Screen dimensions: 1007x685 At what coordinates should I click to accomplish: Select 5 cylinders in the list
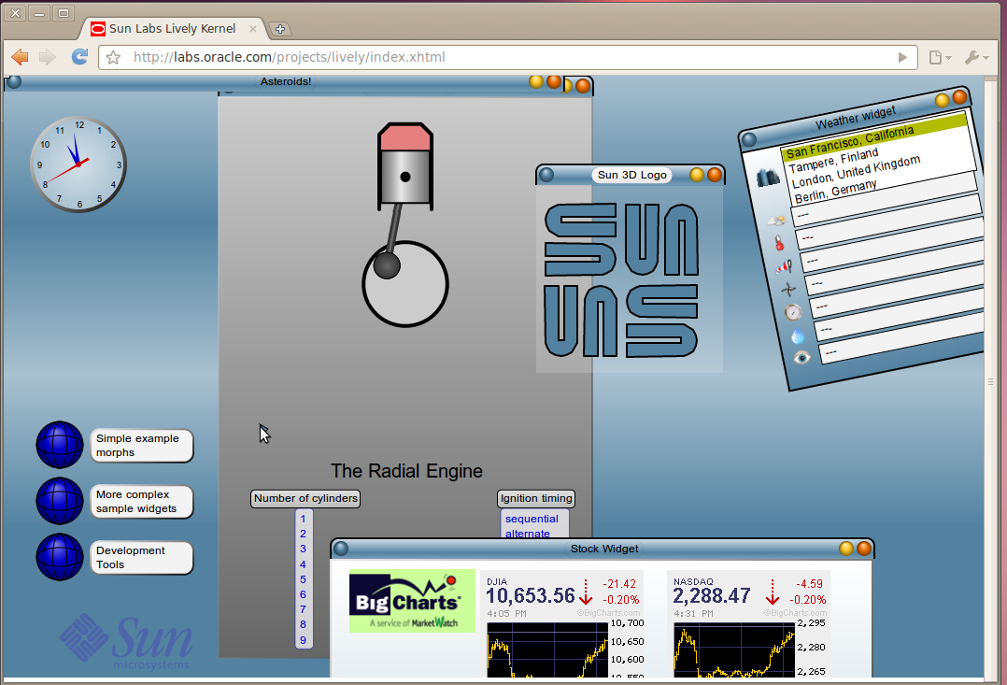click(303, 579)
